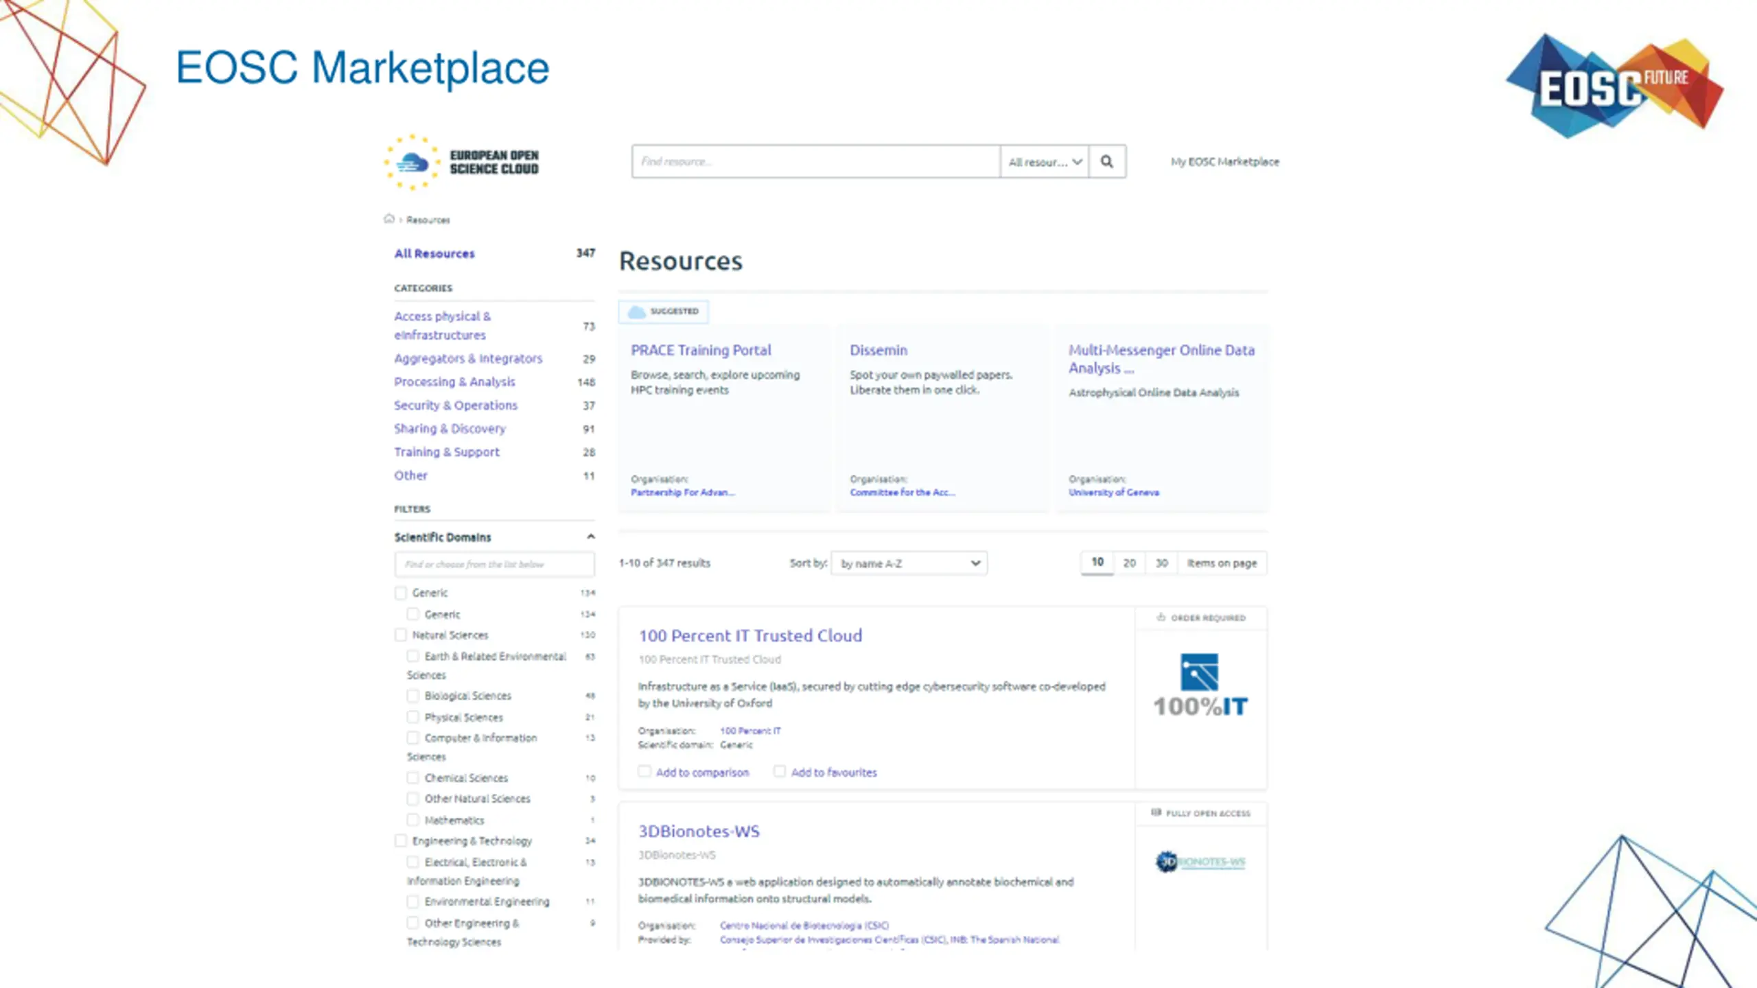Enable Add to comparison checkbox
Viewport: 1757px width, 988px height.
pos(644,771)
